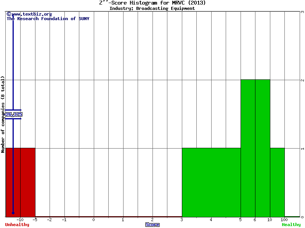Image resolution: width=305 pixels, height=228 pixels.
Task: Click the x-axis tick label '-10'
Action: tap(20, 220)
